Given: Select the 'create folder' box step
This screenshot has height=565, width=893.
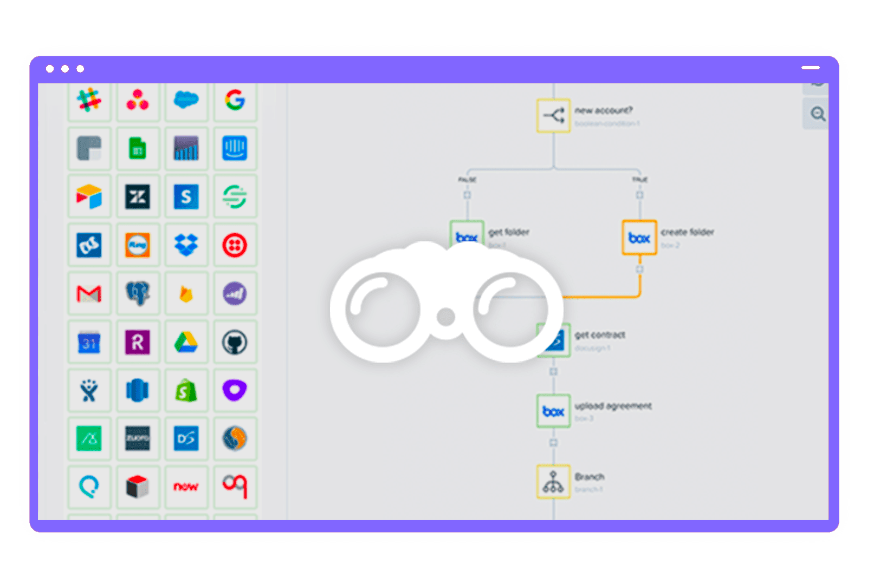Looking at the screenshot, I should (x=639, y=237).
